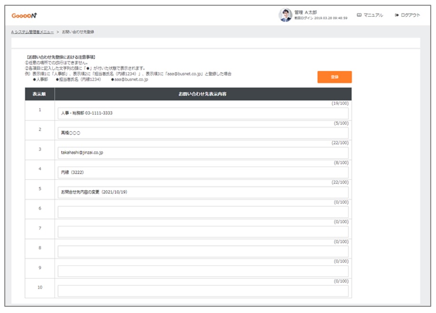Click the お問い合わせ先表示内容 column header
The height and width of the screenshot is (313, 436).
(x=203, y=94)
